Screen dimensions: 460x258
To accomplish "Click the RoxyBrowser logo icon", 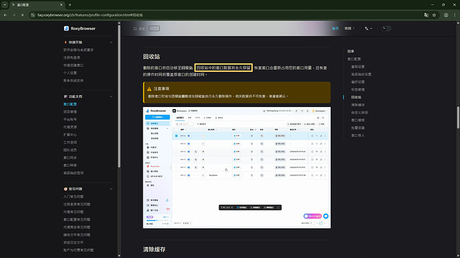I will pyautogui.click(x=66, y=29).
